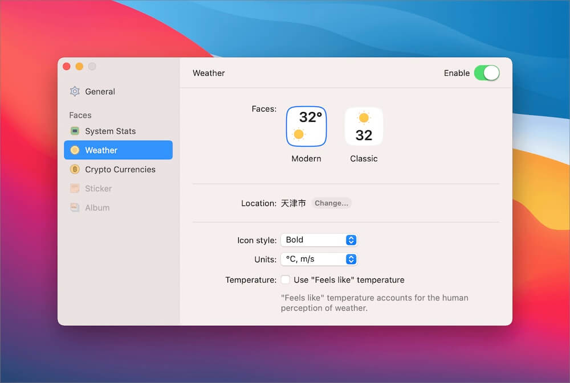The height and width of the screenshot is (383, 570).
Task: Click the System Stats chip icon
Action: coord(75,131)
